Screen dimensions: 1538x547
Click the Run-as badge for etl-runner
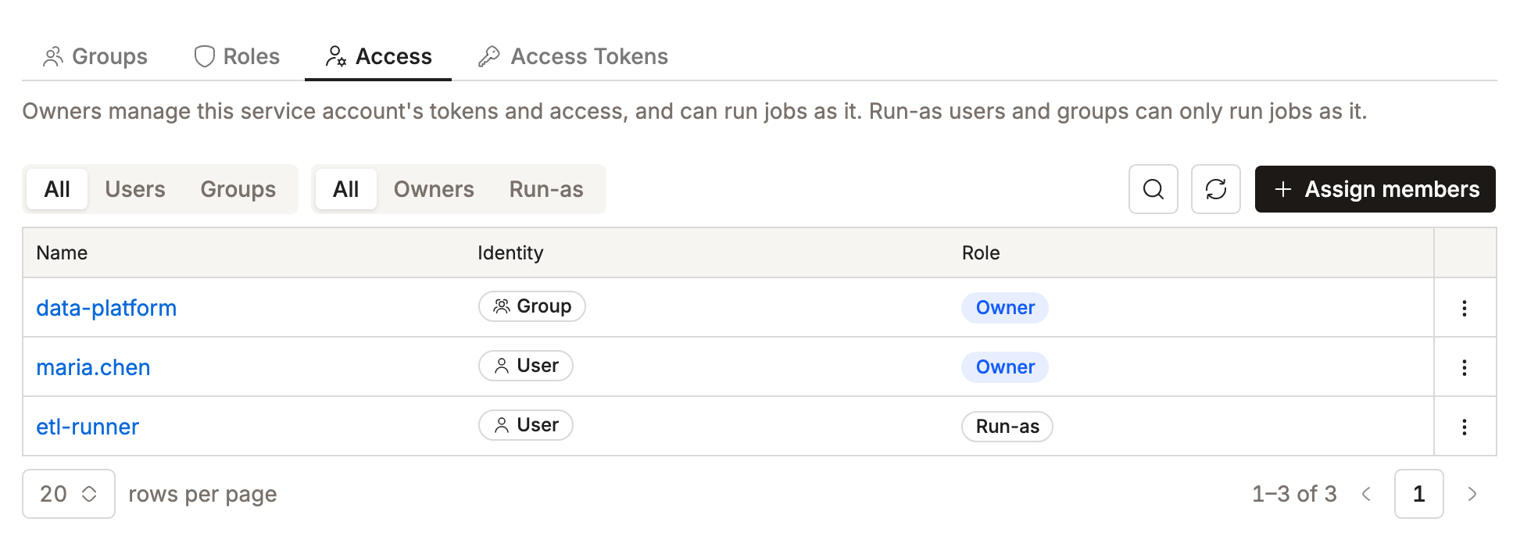click(x=1007, y=427)
